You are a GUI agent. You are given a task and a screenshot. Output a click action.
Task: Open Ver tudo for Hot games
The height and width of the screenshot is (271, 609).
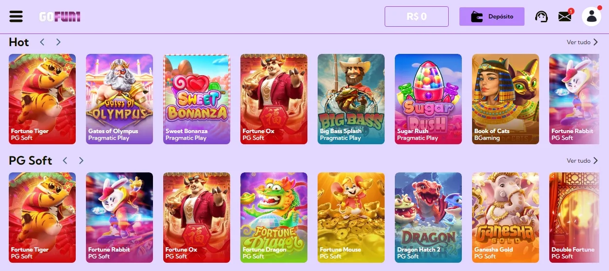(x=582, y=42)
